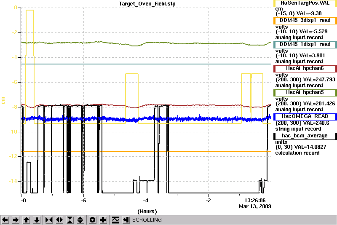337x225 pixels.
Task: Click the vertical zoom-out up/down triangles icon
Action: [x=80, y=220]
